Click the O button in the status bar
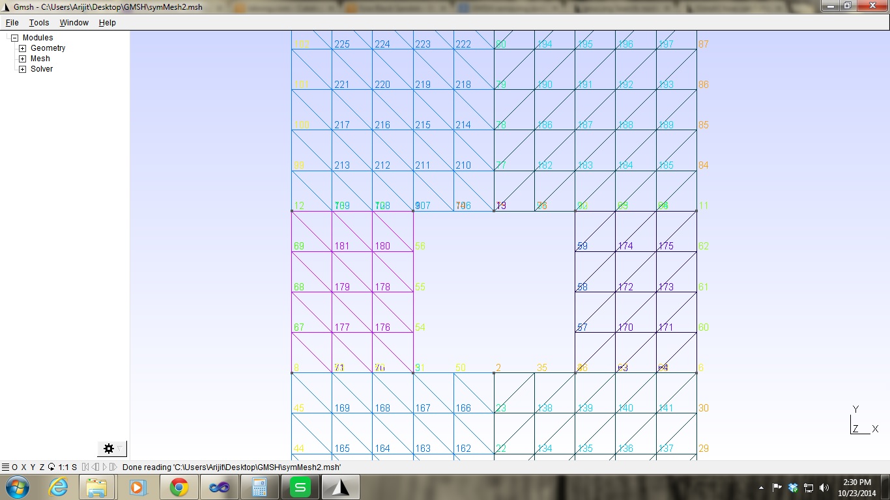The width and height of the screenshot is (890, 500). coord(15,467)
